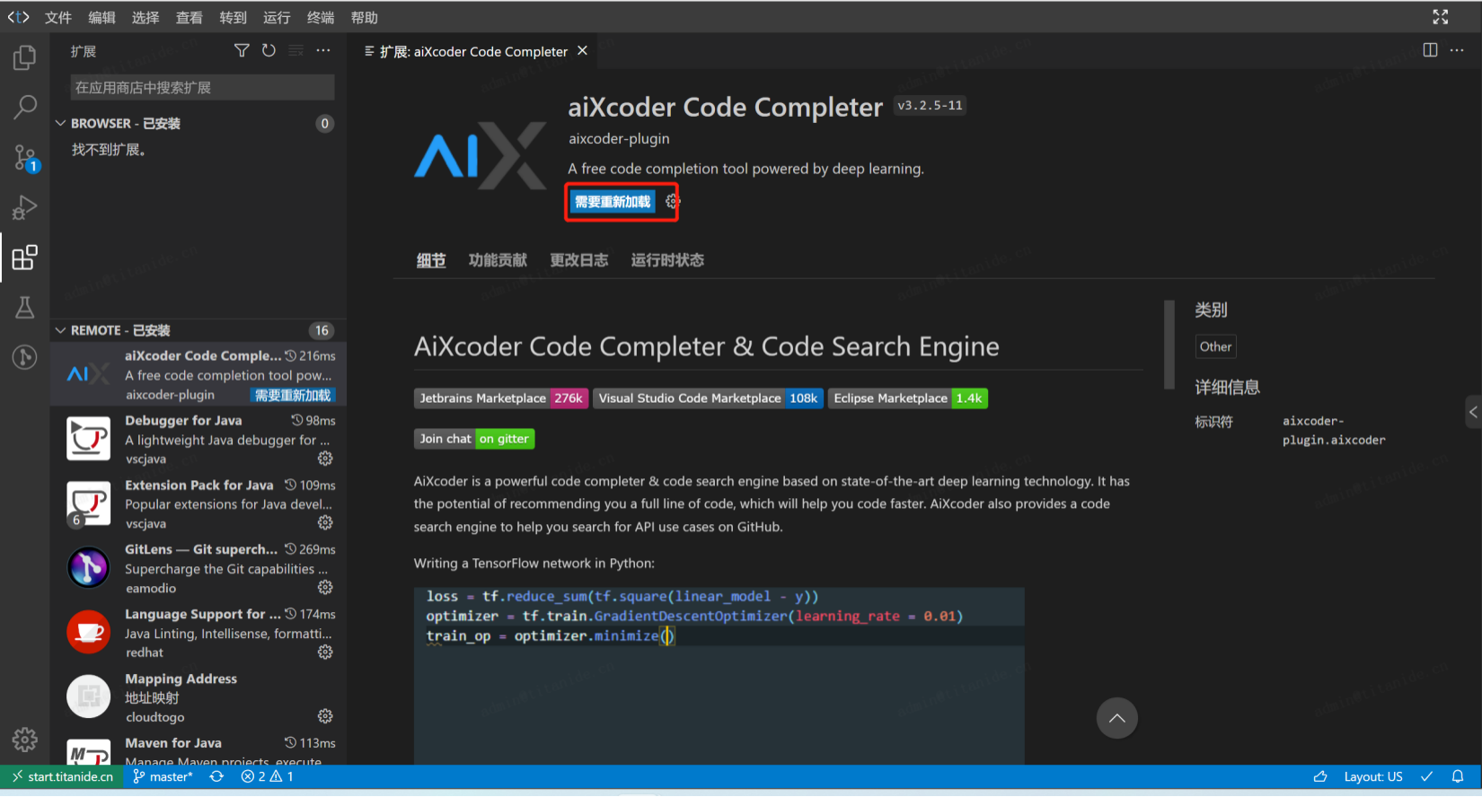
Task: Click the checkmark icon in status bar
Action: 1426,776
